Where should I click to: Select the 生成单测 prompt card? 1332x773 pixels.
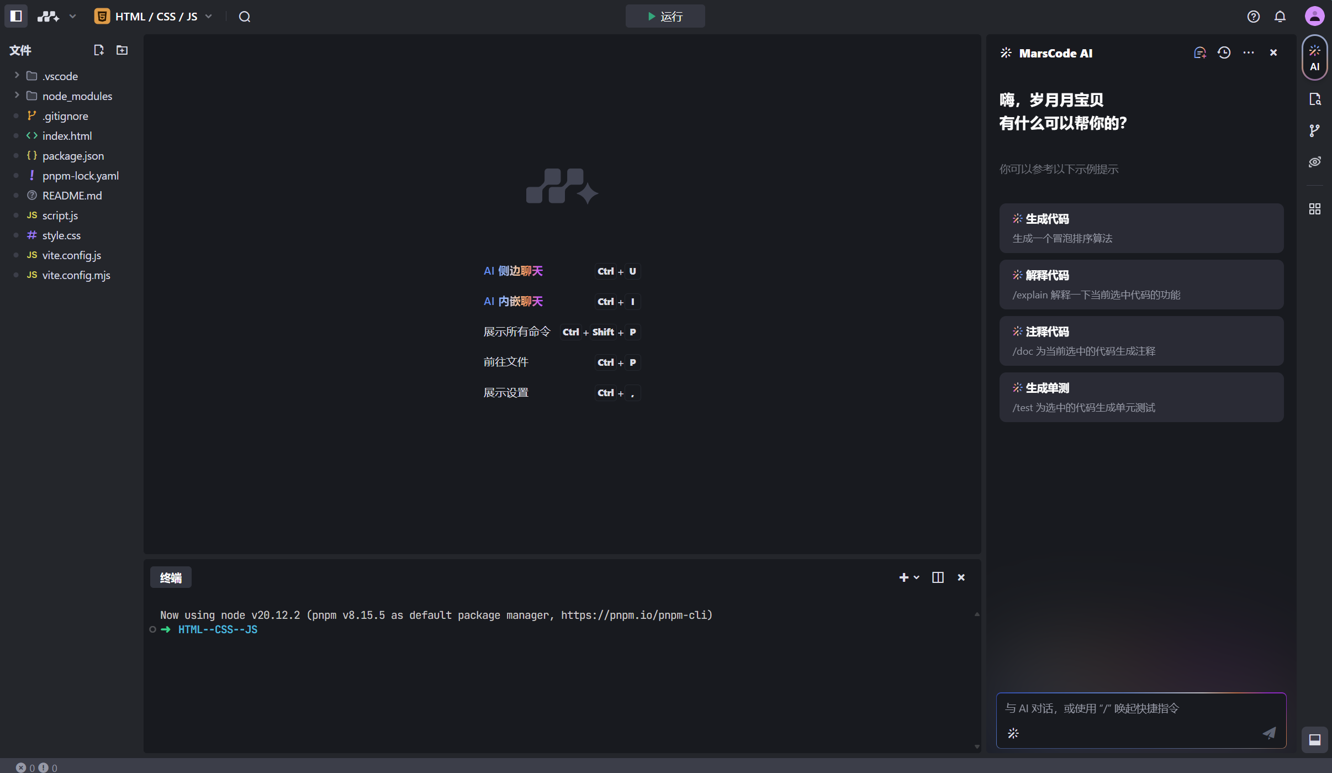(1141, 397)
